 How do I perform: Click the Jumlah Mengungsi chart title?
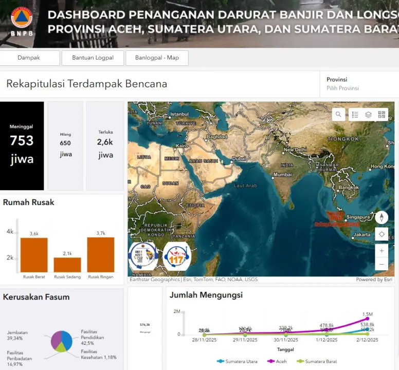206,295
